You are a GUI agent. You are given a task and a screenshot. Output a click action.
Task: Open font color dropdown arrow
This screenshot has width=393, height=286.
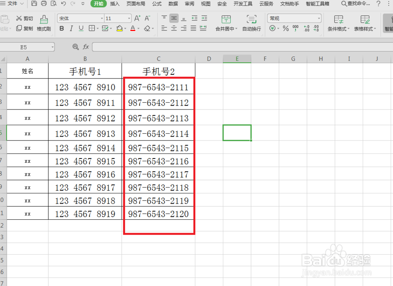click(138, 29)
